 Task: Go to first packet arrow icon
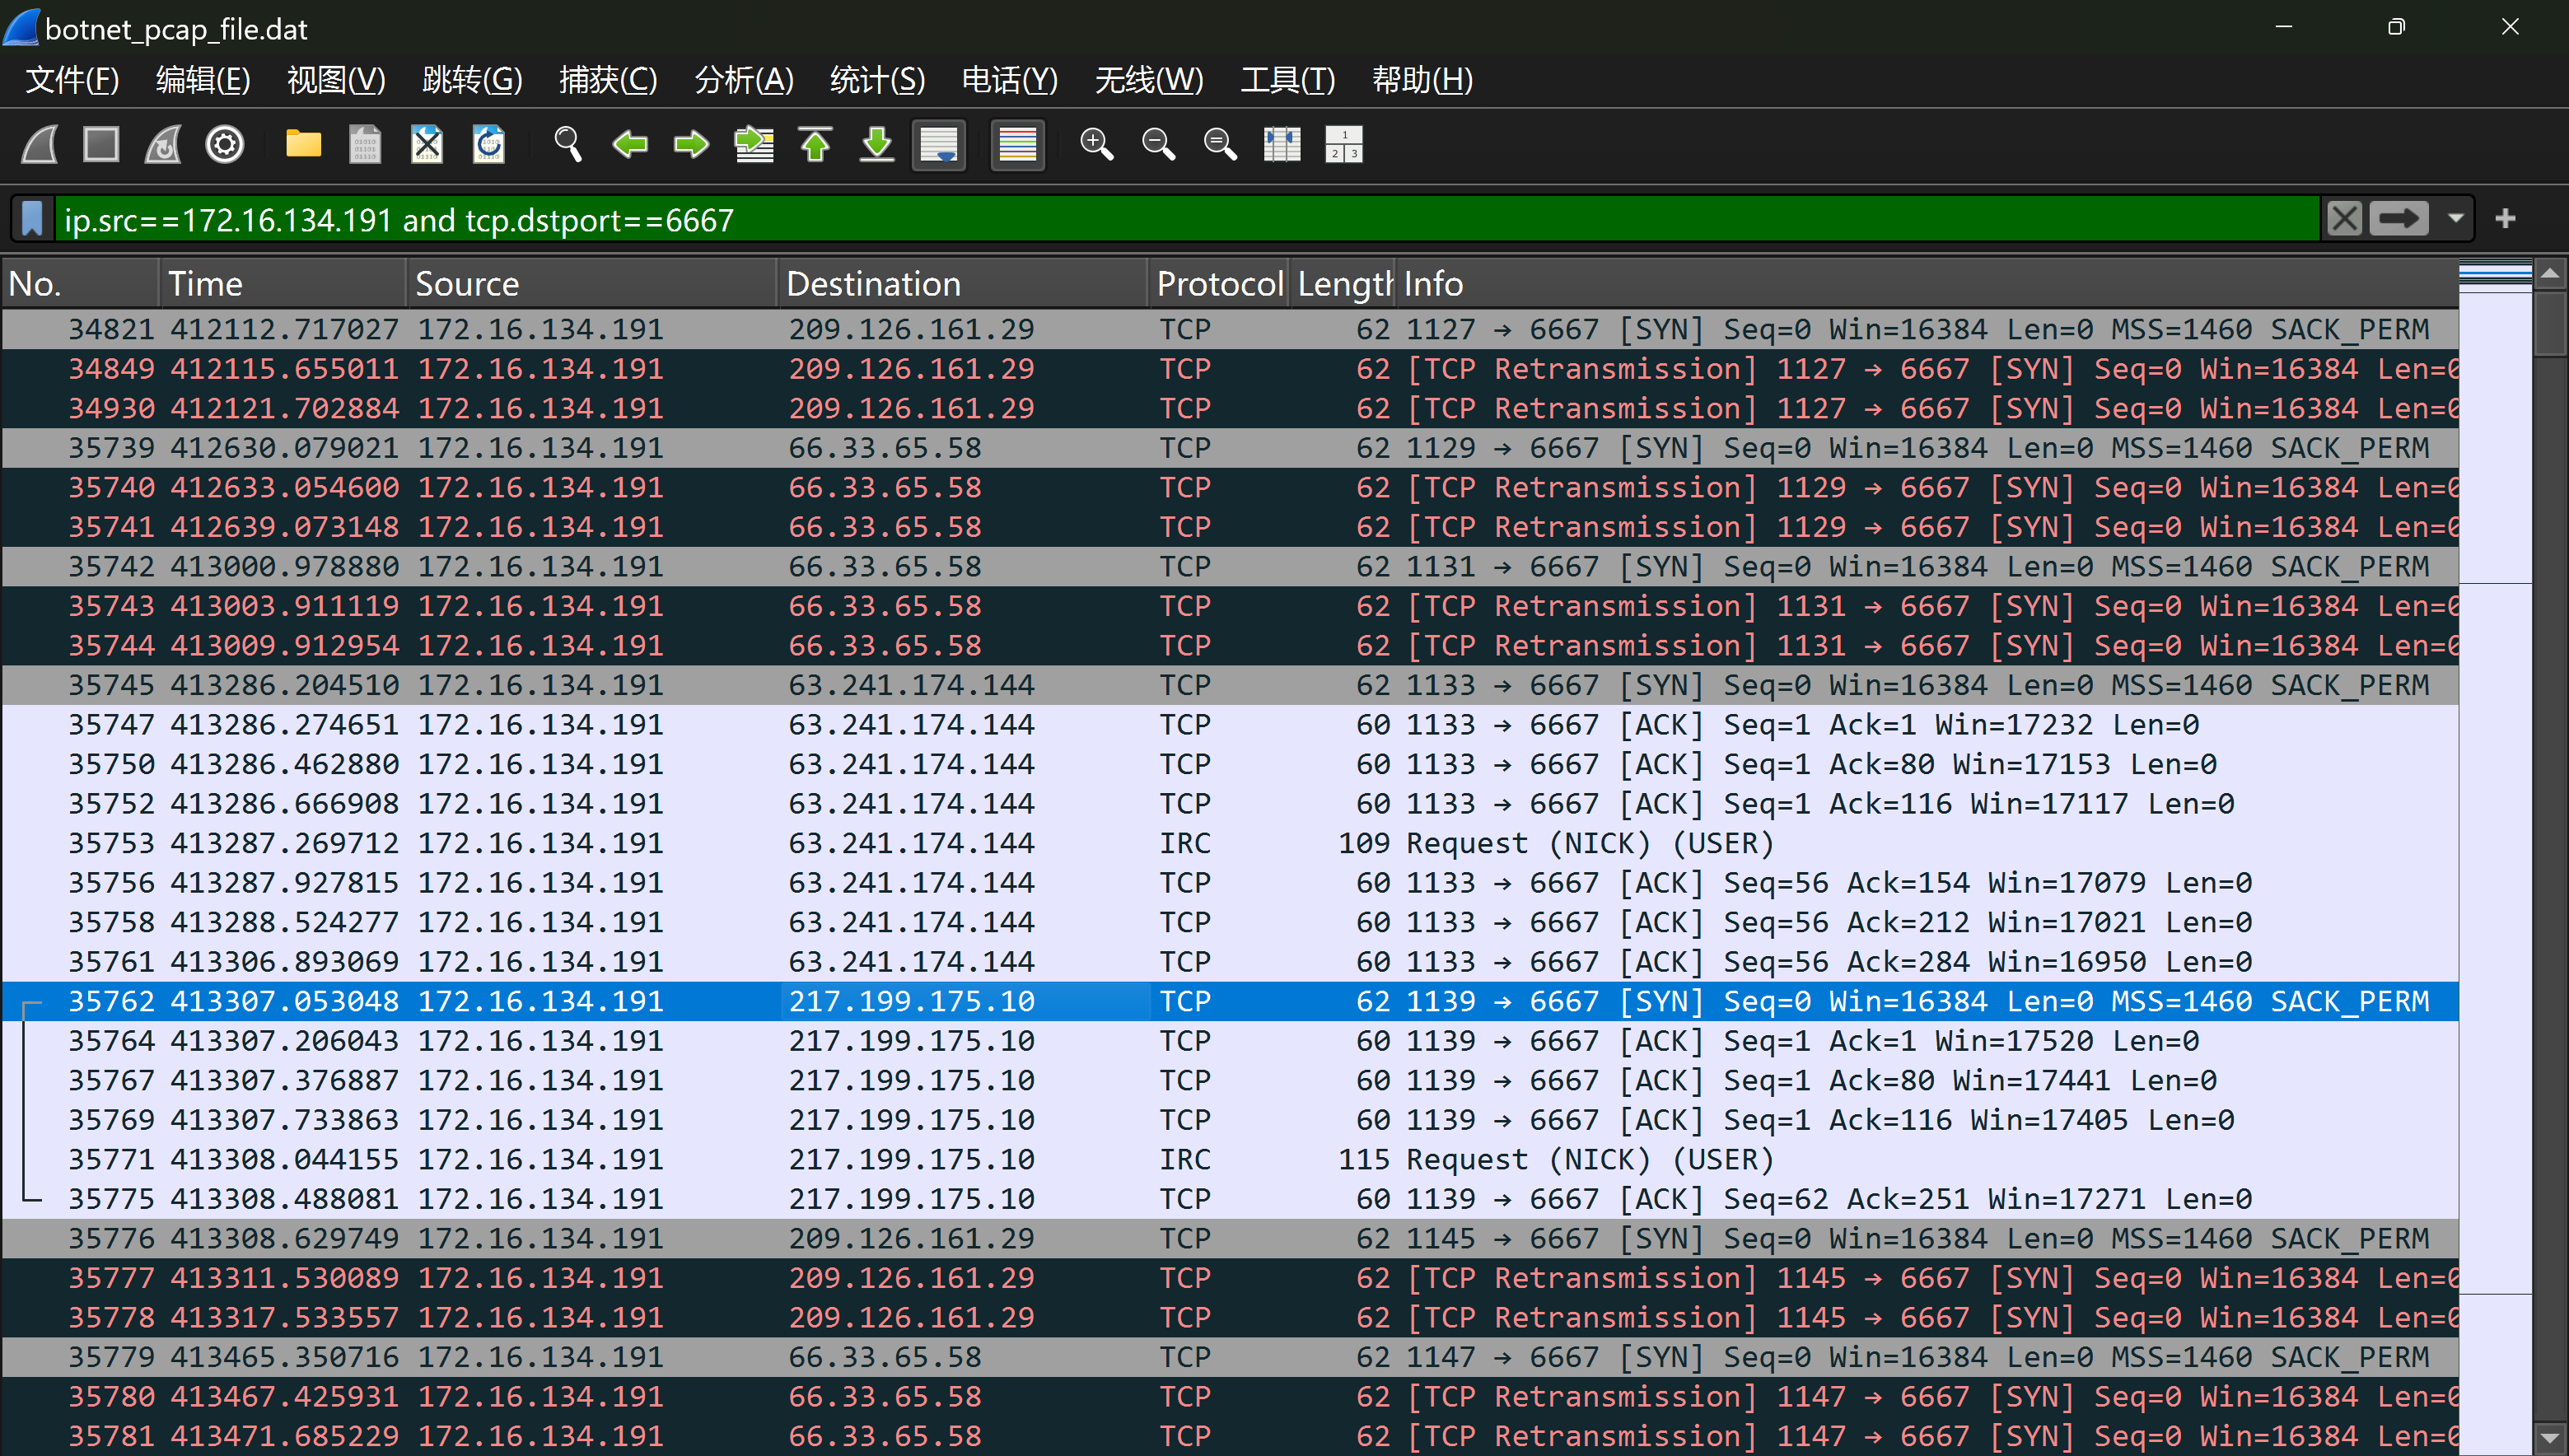pyautogui.click(x=815, y=145)
